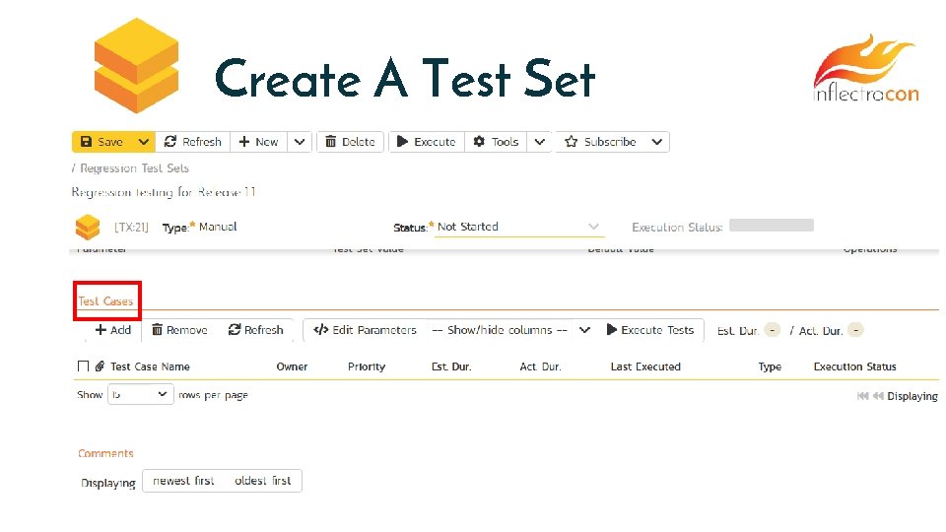Open the Show/hide columns dropdown
The width and height of the screenshot is (946, 532).
pos(510,330)
